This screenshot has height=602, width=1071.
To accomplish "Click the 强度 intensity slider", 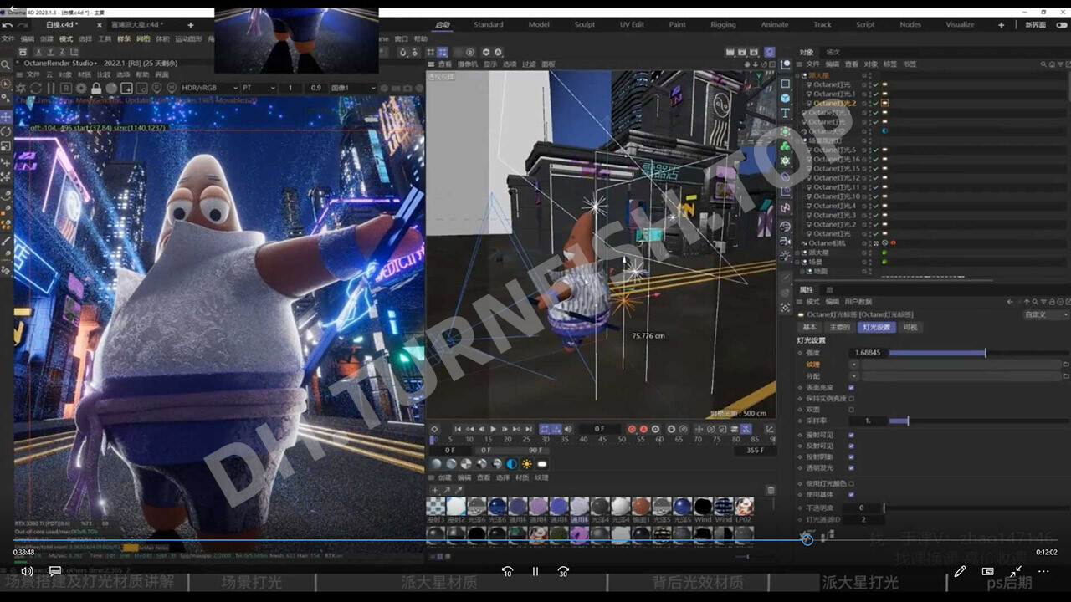I will coord(936,353).
